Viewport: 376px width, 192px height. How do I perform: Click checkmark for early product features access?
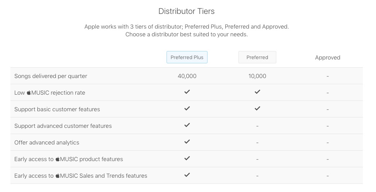pos(187,158)
